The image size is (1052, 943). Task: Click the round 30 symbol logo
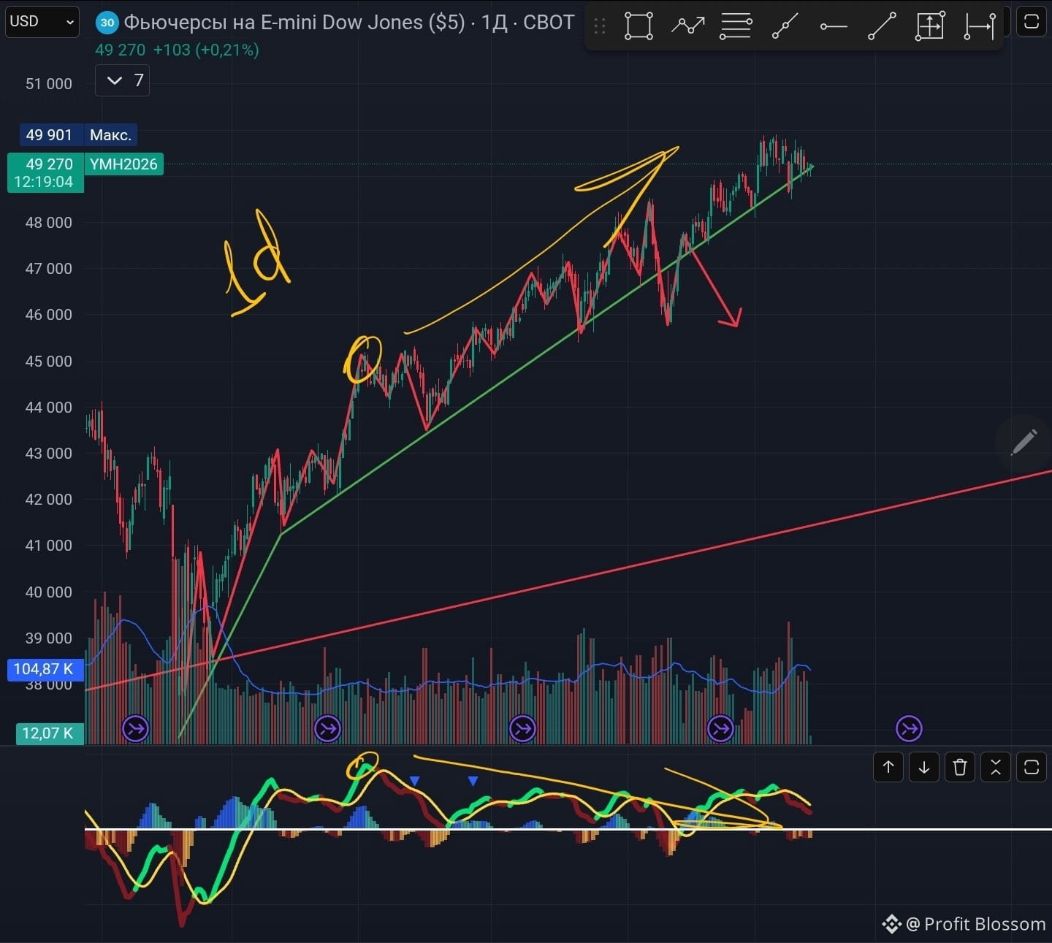point(107,23)
